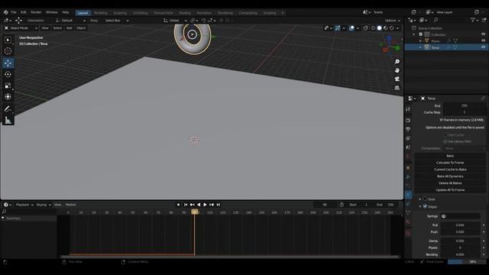Open the File menu
The width and height of the screenshot is (489, 275).
tap(14, 12)
